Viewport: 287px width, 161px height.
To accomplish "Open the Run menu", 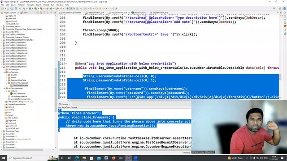I will tap(53, 5).
